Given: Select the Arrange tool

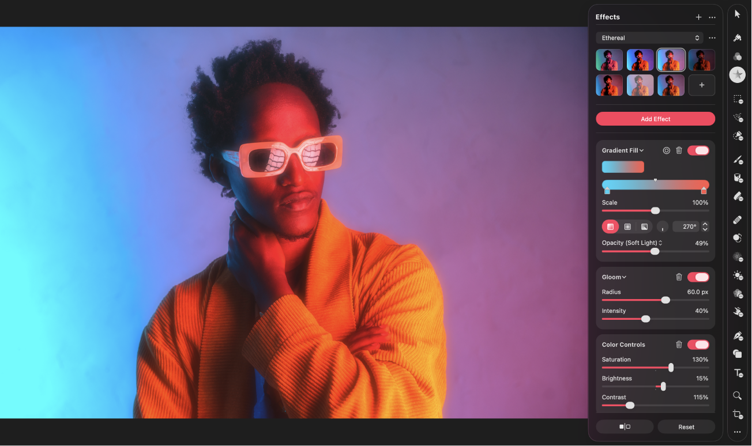Looking at the screenshot, I should pyautogui.click(x=738, y=13).
